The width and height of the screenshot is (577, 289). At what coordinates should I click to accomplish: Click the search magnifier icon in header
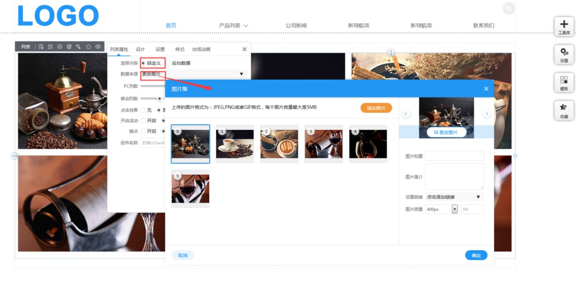[x=508, y=9]
